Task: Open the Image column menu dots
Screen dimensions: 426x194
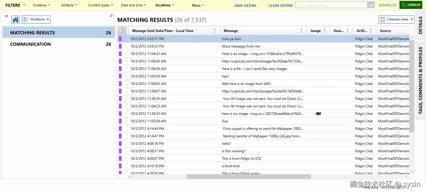Action: [x=325, y=31]
